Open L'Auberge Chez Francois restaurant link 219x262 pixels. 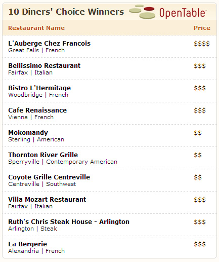pos(50,44)
